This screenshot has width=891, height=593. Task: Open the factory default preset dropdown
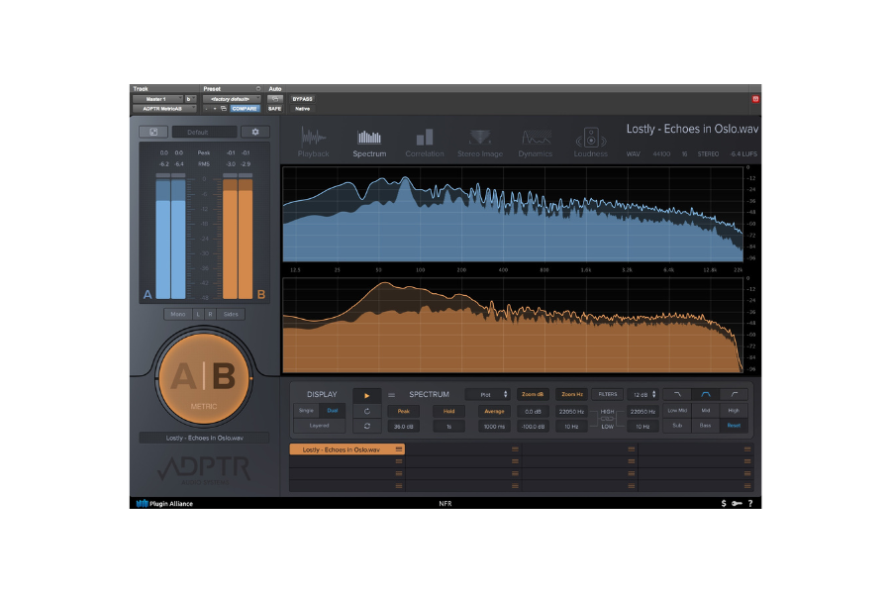232,99
